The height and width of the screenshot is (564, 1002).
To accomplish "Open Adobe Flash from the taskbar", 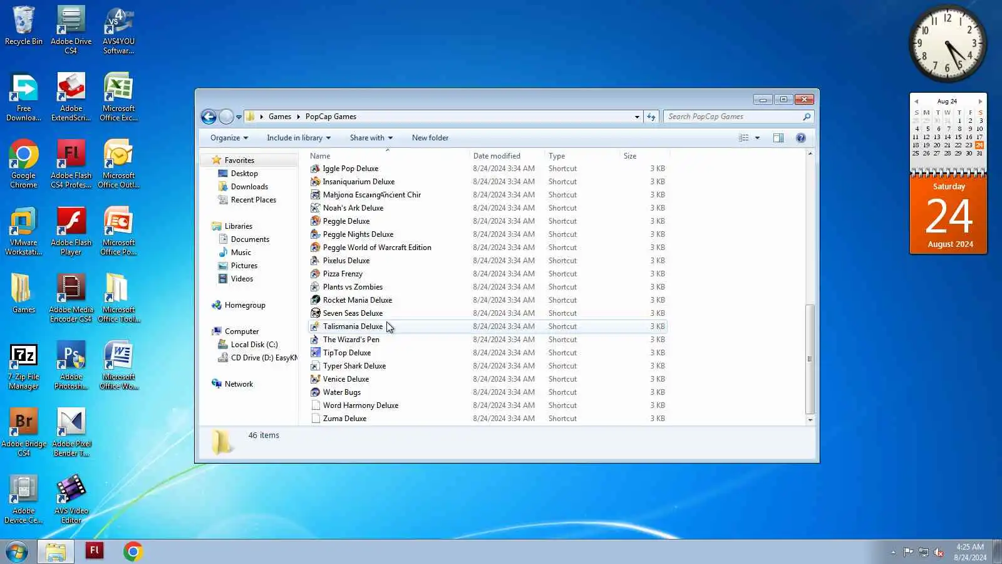I will [x=95, y=551].
